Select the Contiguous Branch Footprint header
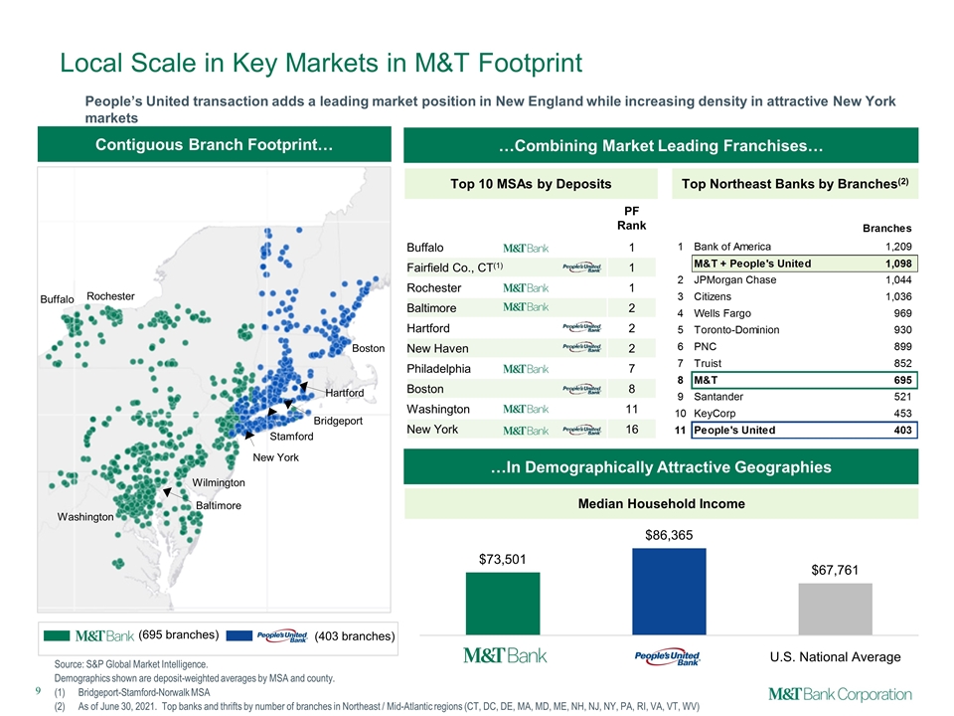Screen dimensions: 954x716 tap(215, 145)
